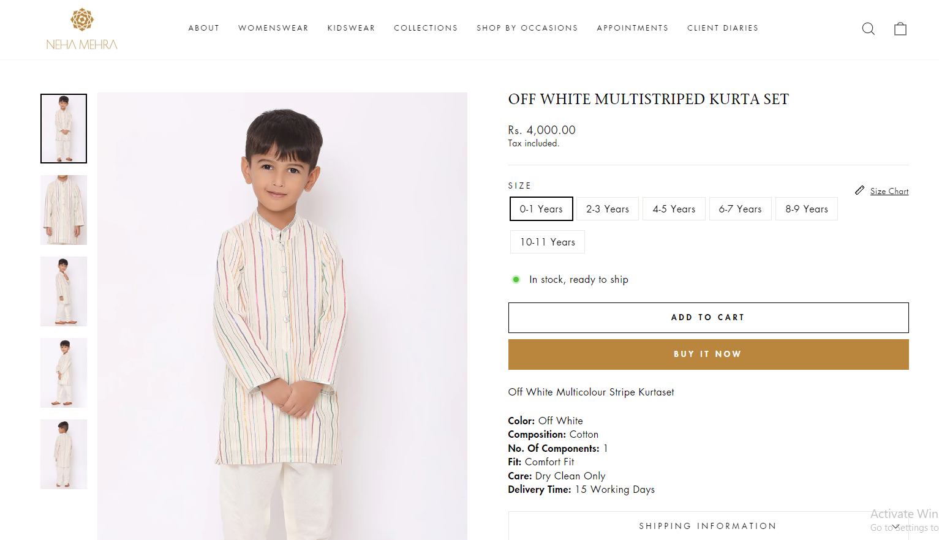
Task: Open the search magnifier icon
Action: point(868,29)
